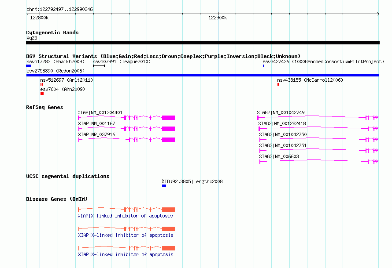Click esv3427436 1000GenomesConsortiumPilotProject label
Viewport: 392px width, 268px height.
(323, 62)
